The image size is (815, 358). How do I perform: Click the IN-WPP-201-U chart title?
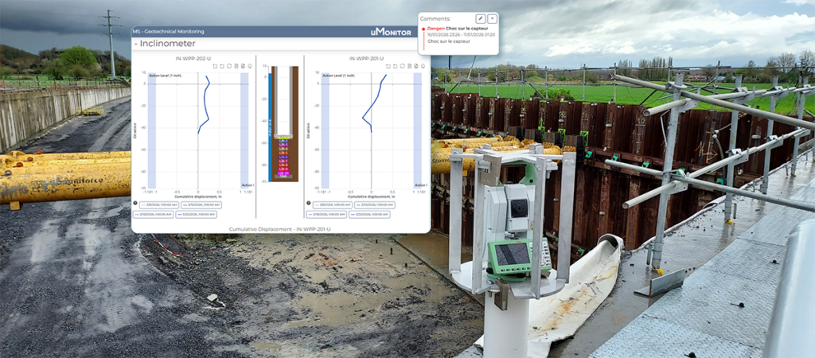coord(366,59)
